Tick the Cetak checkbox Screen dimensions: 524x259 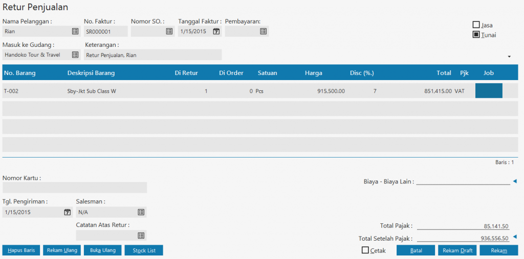point(365,250)
